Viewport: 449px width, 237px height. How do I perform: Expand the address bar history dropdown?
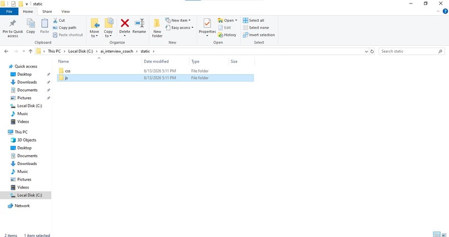366,51
